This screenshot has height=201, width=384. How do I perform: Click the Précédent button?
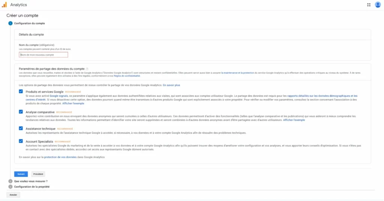(x=38, y=174)
